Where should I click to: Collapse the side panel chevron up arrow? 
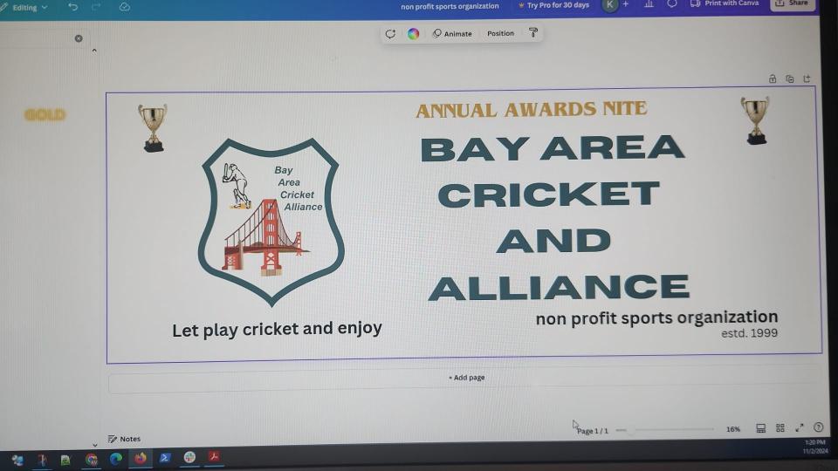click(x=94, y=51)
